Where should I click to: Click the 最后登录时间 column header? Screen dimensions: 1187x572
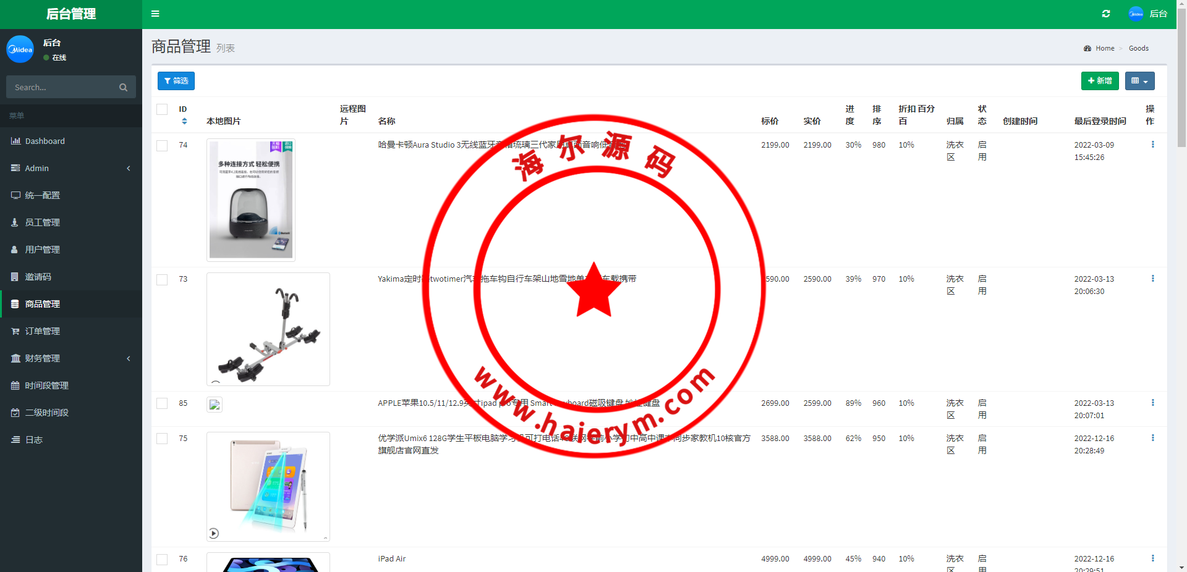[1100, 121]
